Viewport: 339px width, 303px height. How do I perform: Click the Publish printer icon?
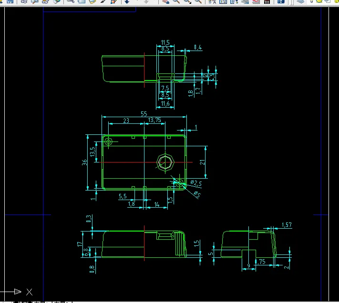pos(45,1)
